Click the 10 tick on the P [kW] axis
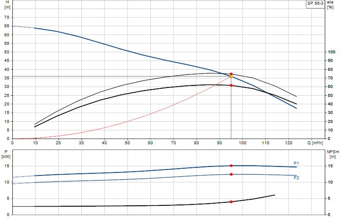 (x=7, y=182)
